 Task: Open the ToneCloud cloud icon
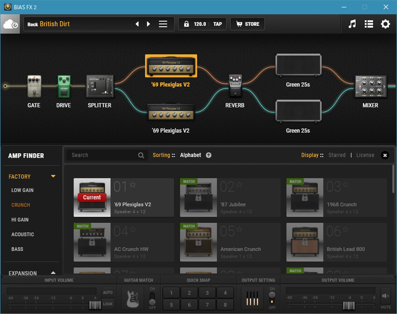pyautogui.click(x=10, y=24)
